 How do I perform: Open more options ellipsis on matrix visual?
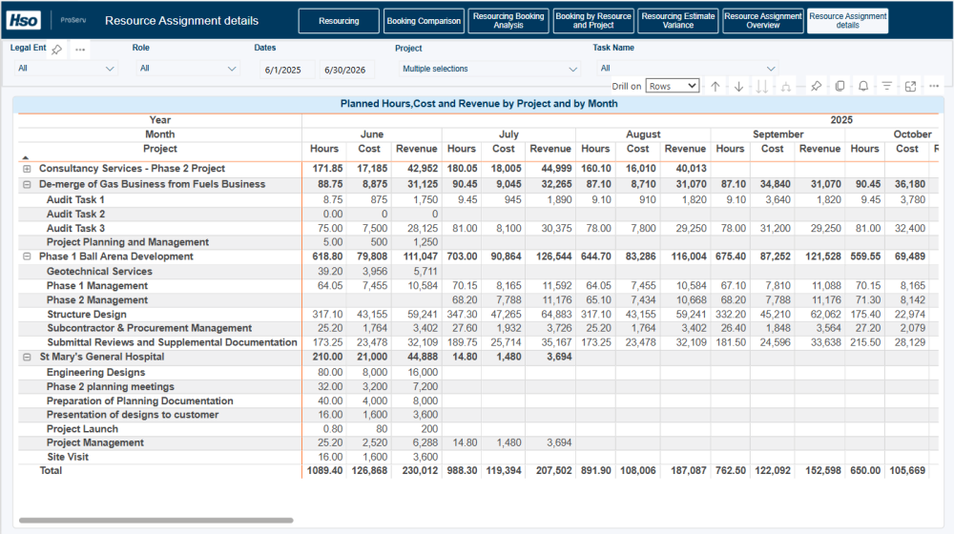[x=934, y=86]
